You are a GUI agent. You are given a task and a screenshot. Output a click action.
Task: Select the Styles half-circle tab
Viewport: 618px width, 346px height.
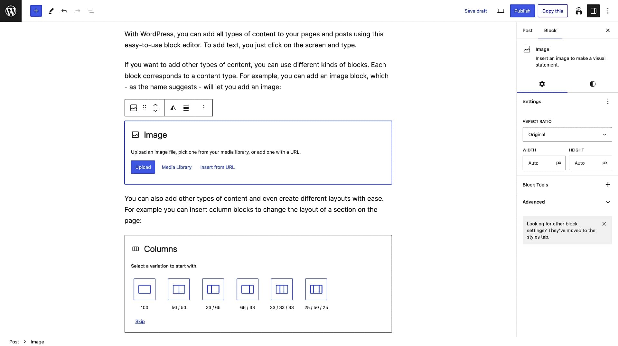(593, 84)
